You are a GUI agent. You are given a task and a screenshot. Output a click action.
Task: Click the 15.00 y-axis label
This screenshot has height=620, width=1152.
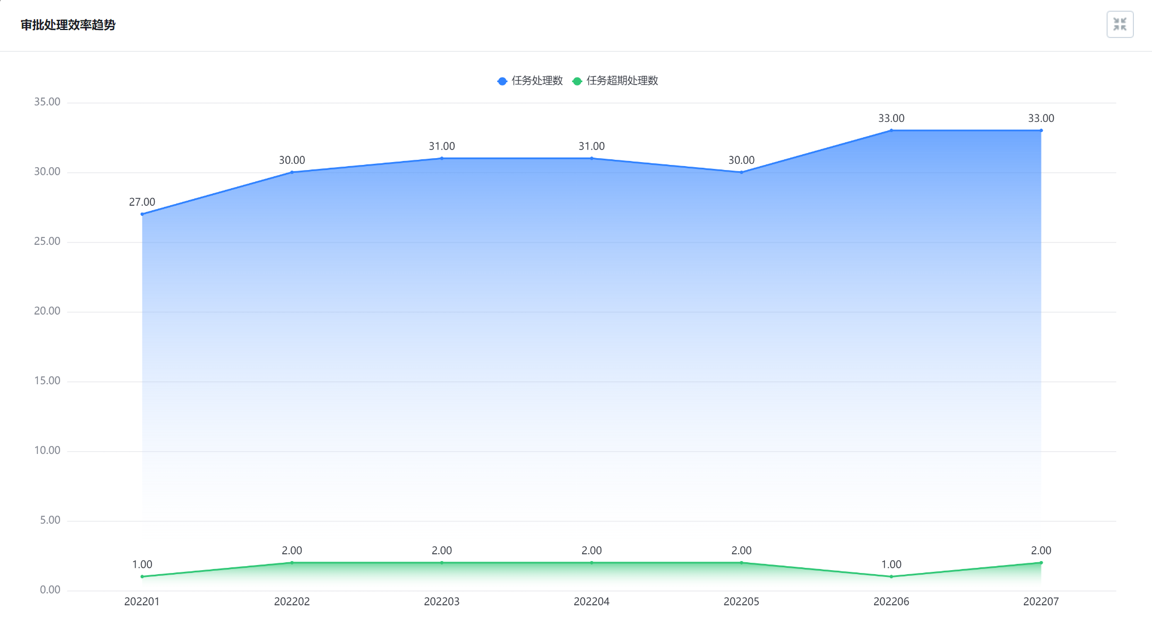(47, 381)
